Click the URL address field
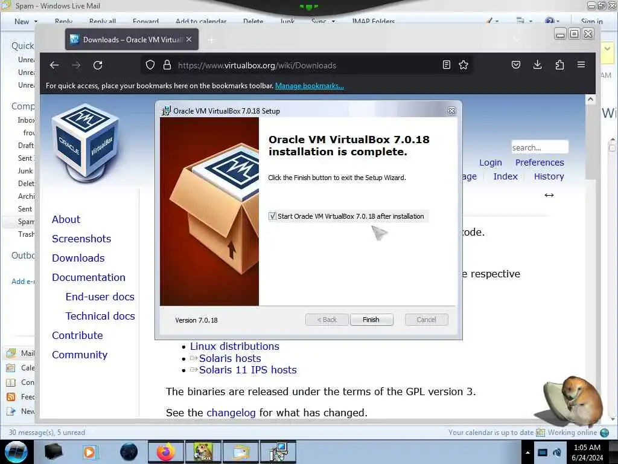The height and width of the screenshot is (464, 618). [x=307, y=65]
